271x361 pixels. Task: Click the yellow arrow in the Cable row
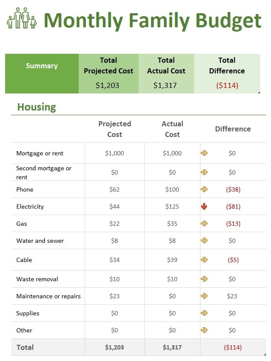tap(204, 260)
